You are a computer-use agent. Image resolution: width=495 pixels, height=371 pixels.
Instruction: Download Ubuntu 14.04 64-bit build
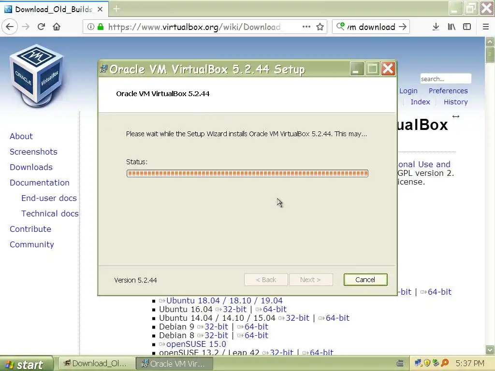pos(337,318)
